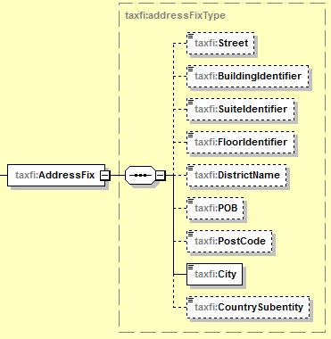331x339 pixels.
Task: Select the mandatory taxfi:City element
Action: tap(214, 274)
